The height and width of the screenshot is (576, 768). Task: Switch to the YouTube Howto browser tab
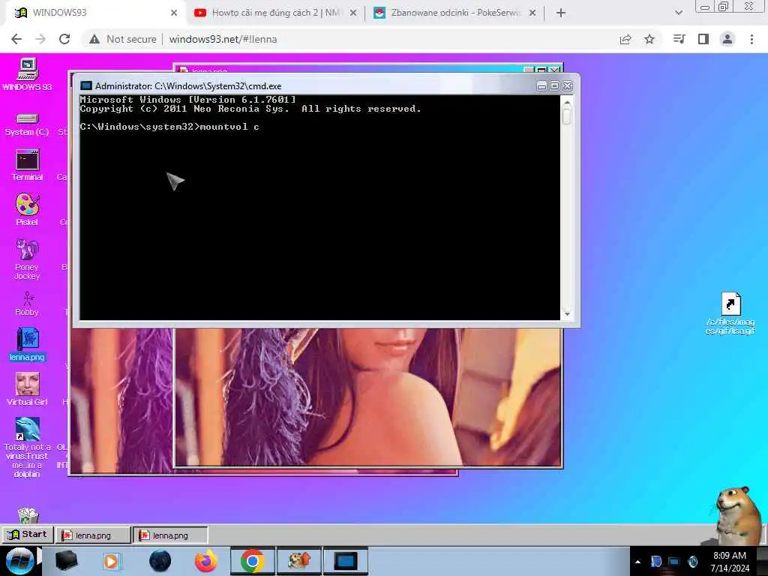click(274, 13)
